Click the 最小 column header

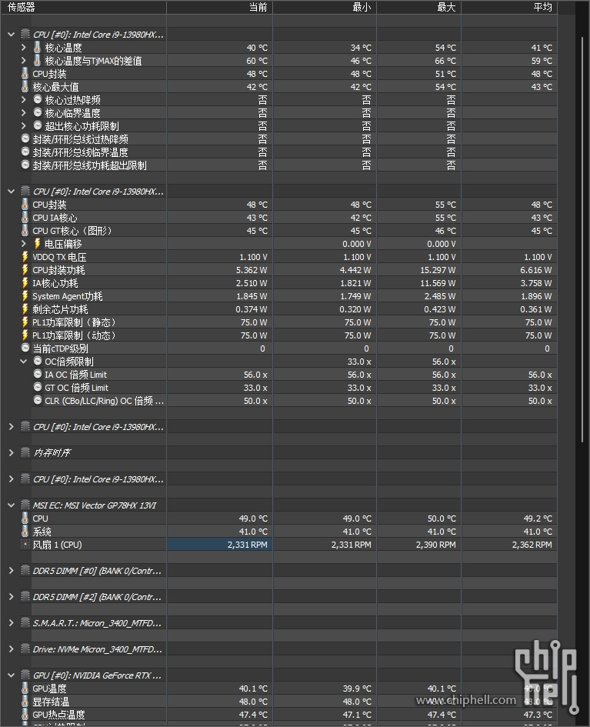(x=325, y=7)
